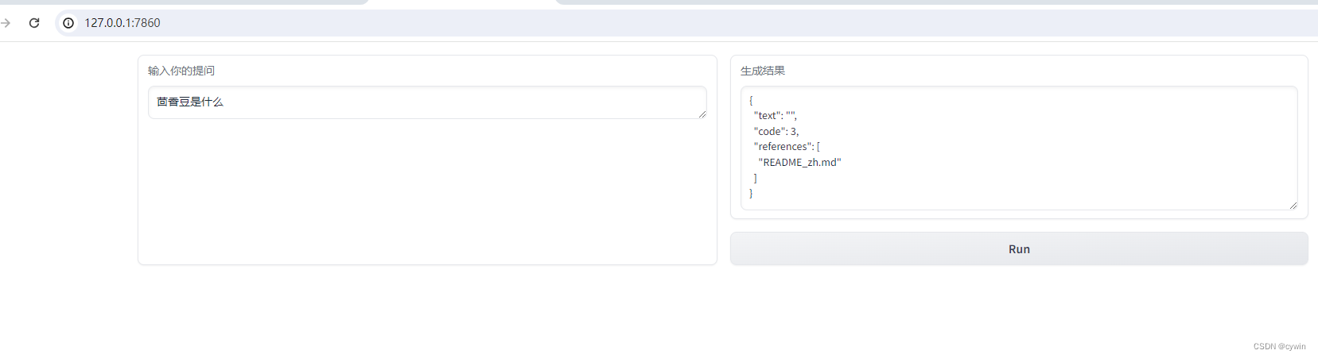Click the Run button
Screen dimensions: 1318x358
coord(1019,249)
